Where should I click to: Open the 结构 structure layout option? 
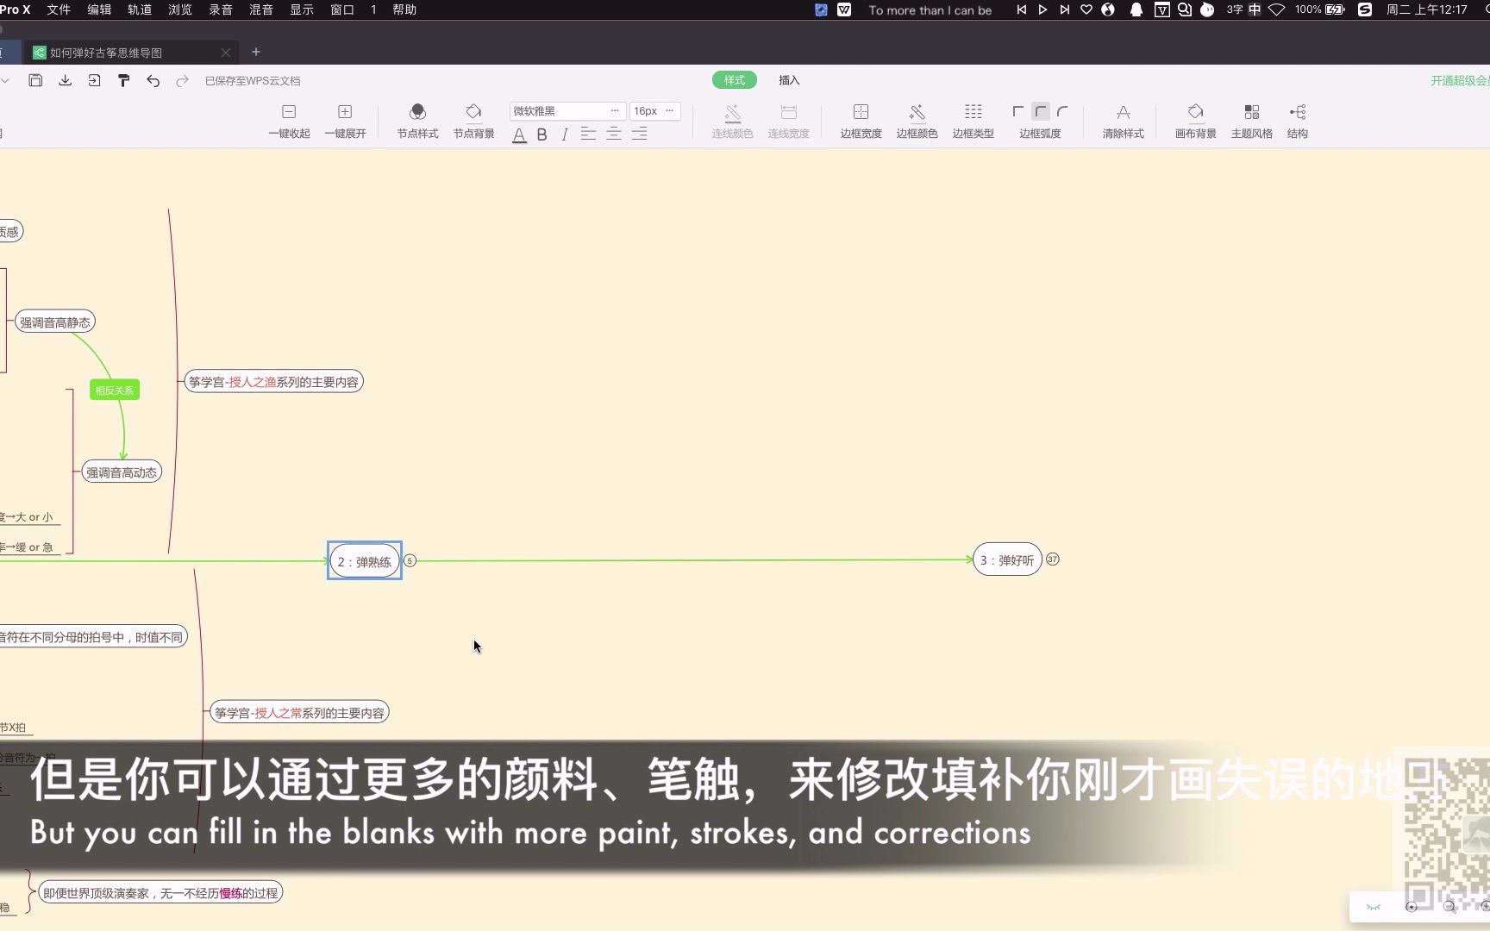tap(1297, 121)
